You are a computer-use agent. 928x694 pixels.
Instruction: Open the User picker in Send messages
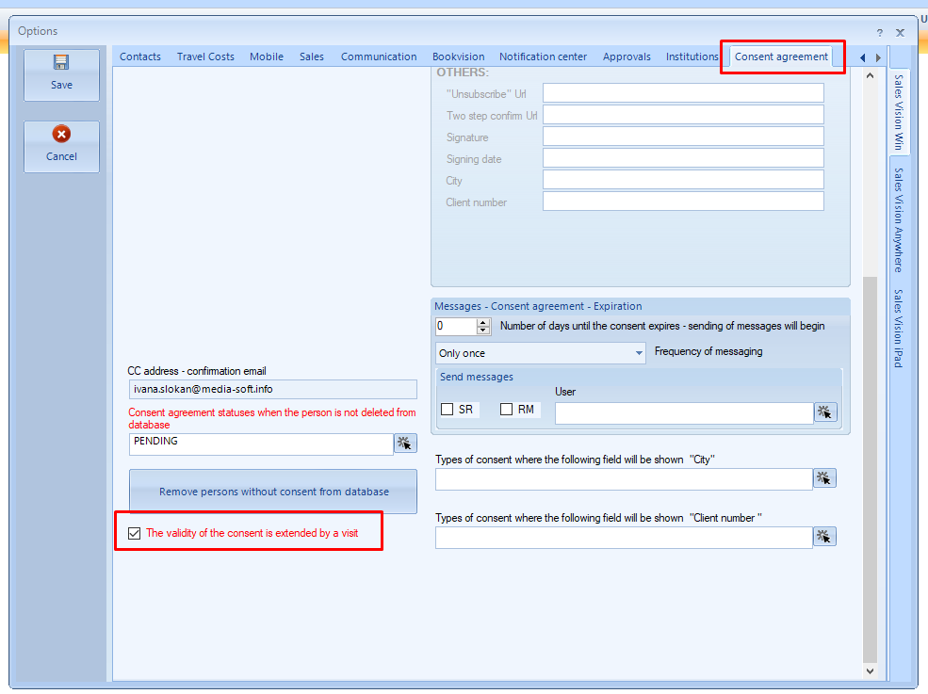[825, 412]
